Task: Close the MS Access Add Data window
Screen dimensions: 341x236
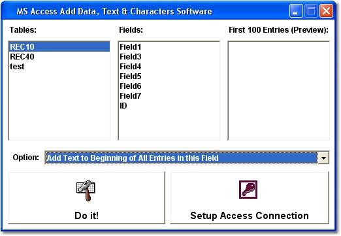Action: point(326,11)
